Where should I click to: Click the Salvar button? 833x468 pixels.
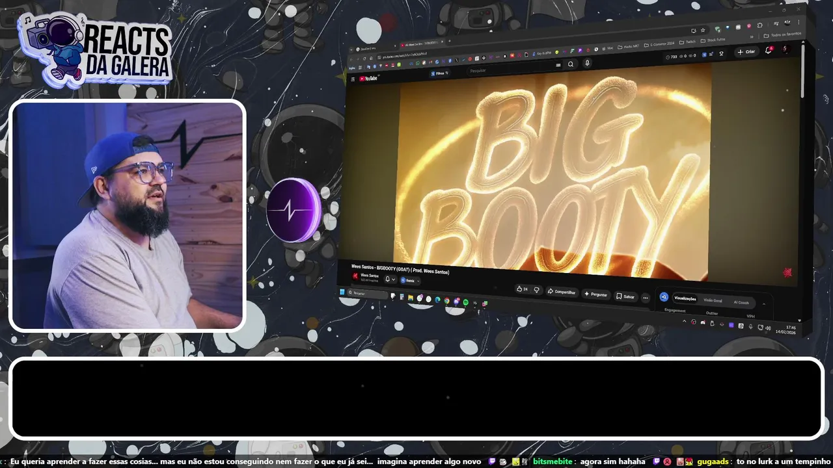[x=625, y=296]
